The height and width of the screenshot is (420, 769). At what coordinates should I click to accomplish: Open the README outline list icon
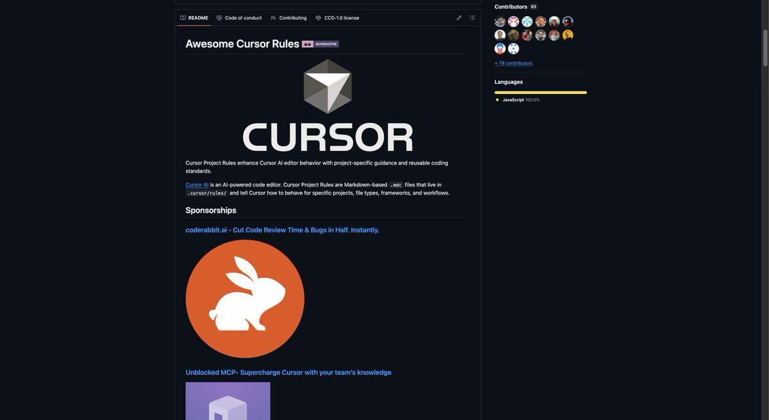point(472,18)
